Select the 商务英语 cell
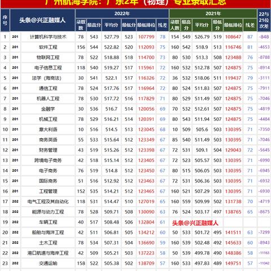The image size is (271, 271). (x=48, y=140)
